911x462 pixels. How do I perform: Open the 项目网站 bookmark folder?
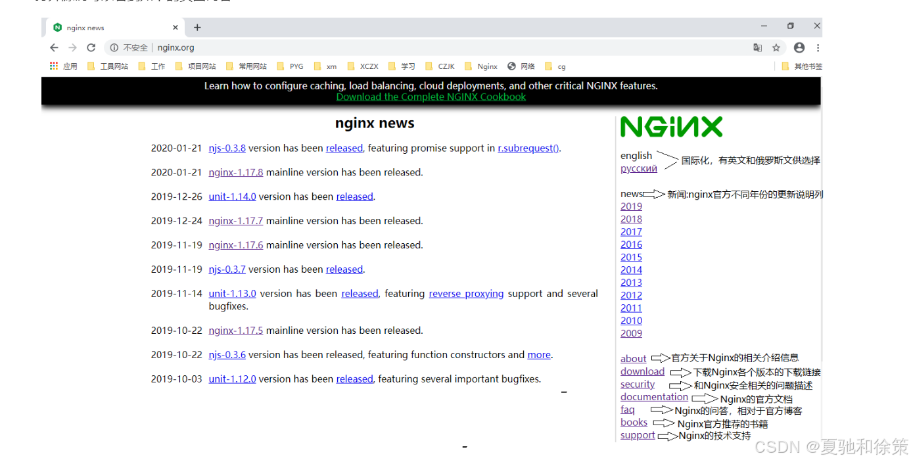(195, 66)
